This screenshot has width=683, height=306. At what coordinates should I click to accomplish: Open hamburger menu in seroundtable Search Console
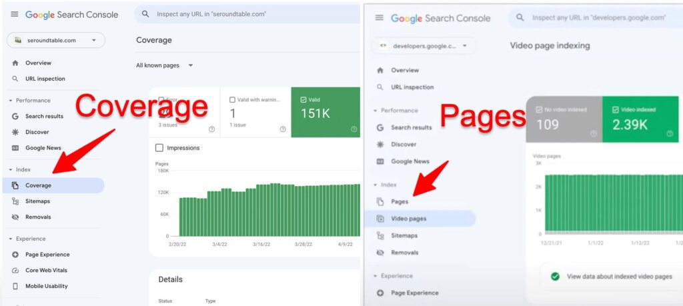(x=15, y=14)
